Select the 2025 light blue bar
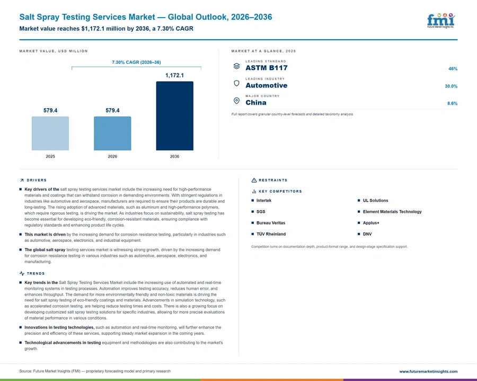This screenshot has width=477, height=381. [50, 133]
